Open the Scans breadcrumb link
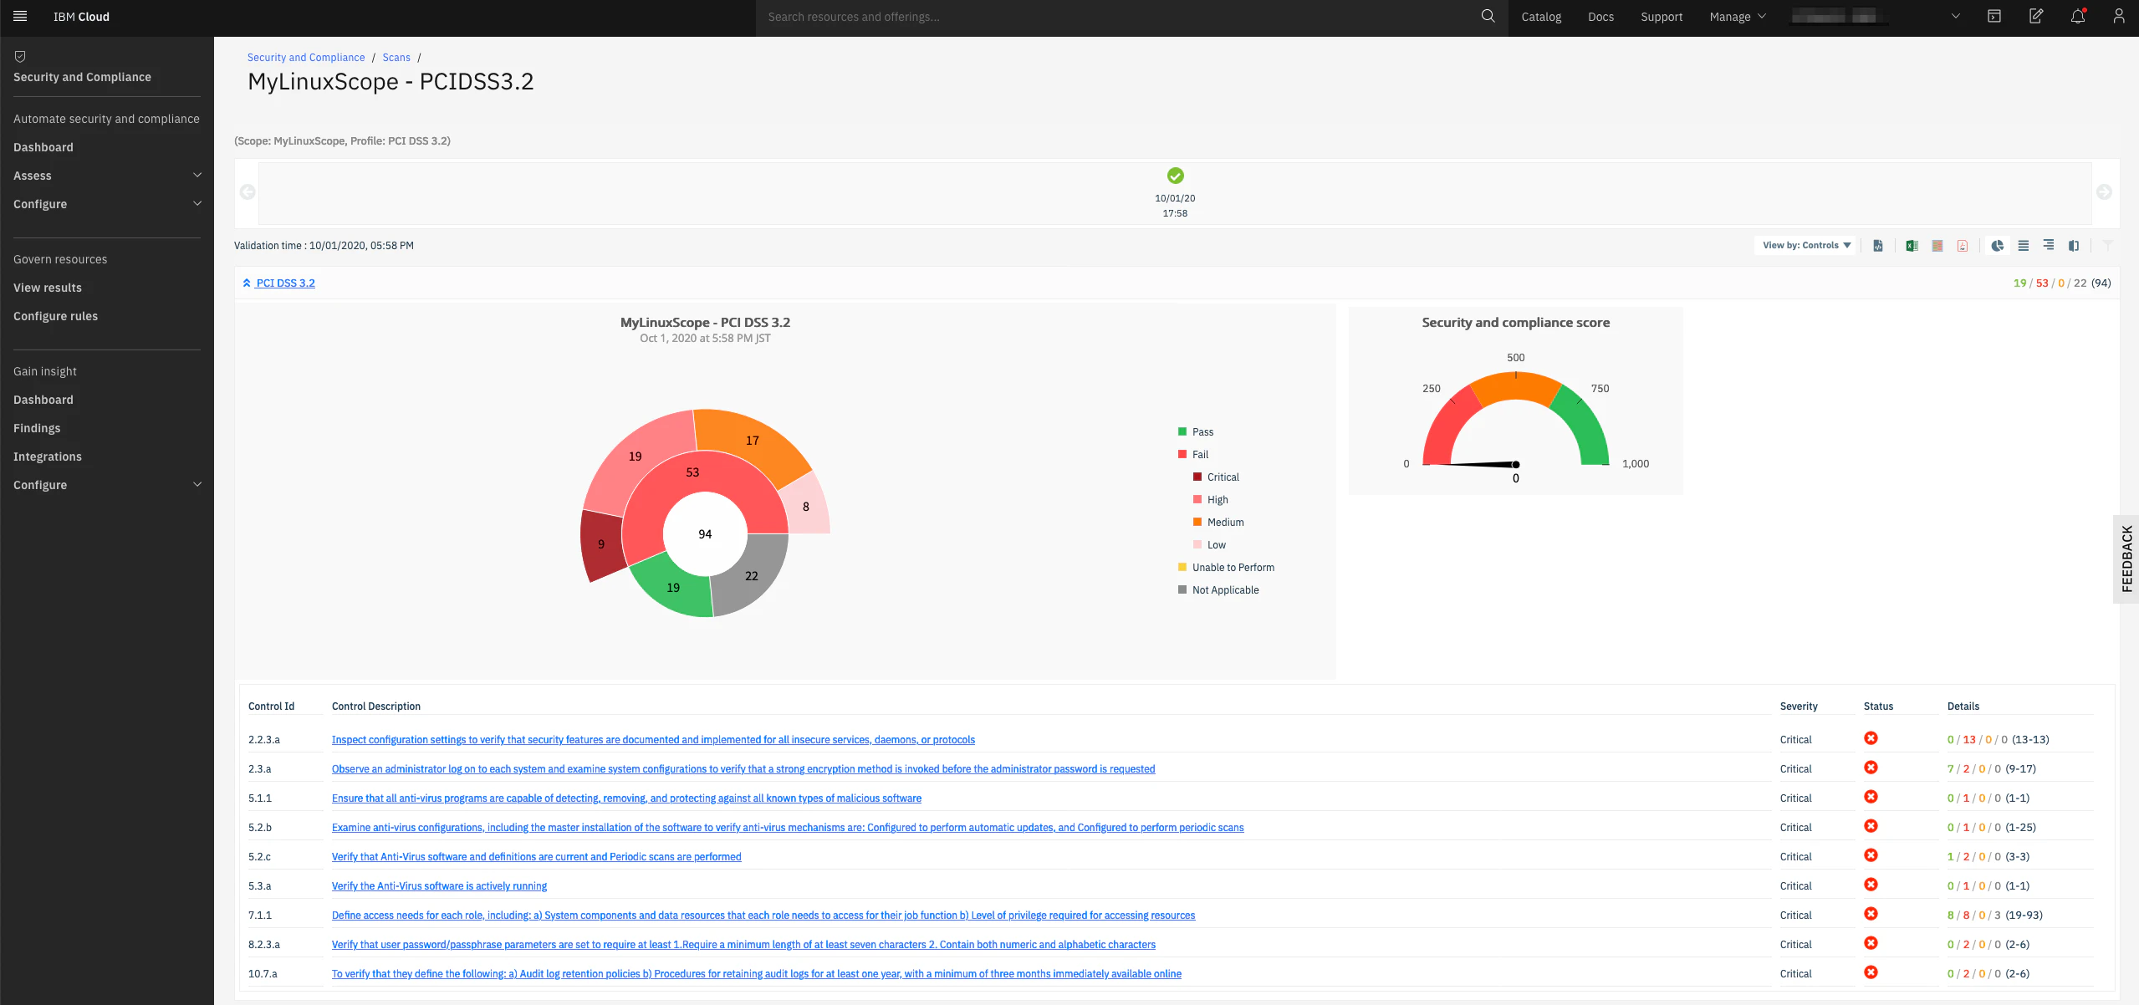2139x1005 pixels. pyautogui.click(x=396, y=57)
